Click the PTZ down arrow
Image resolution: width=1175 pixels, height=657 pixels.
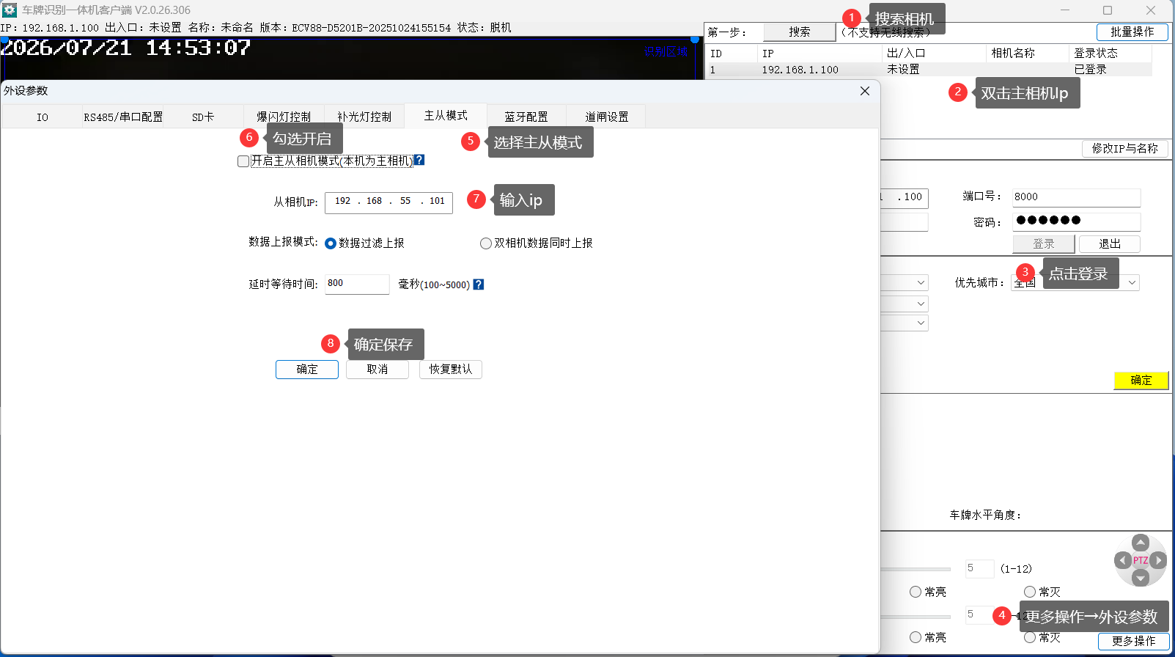pos(1141,578)
